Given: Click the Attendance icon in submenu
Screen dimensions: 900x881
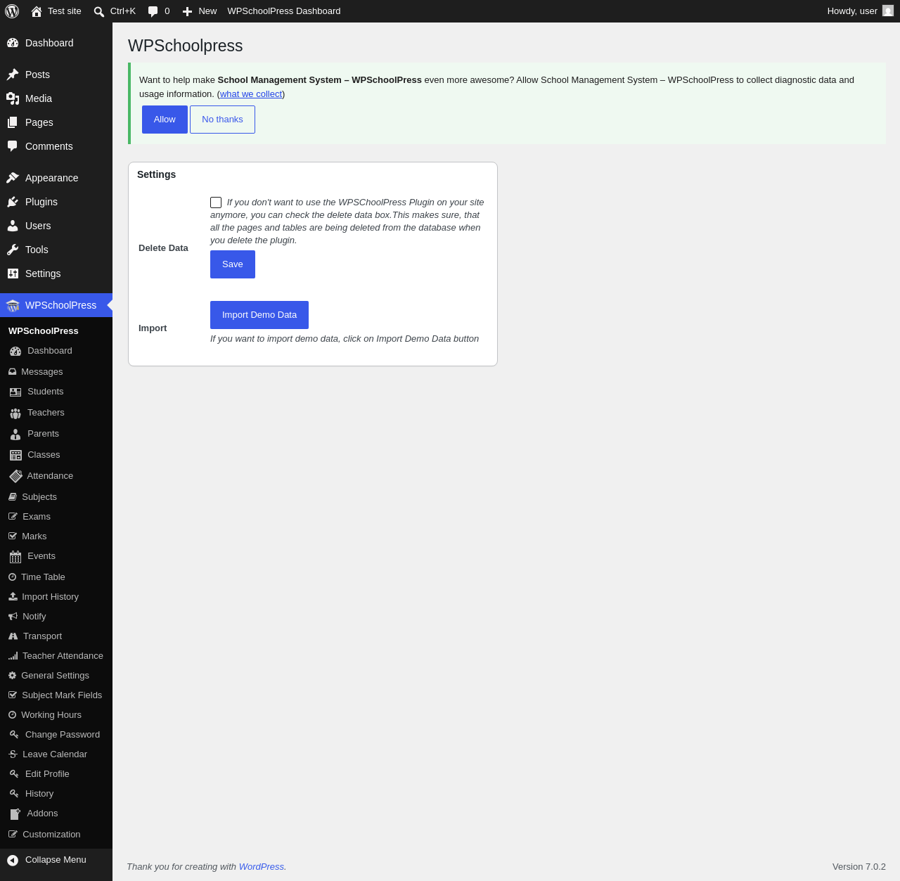Looking at the screenshot, I should (15, 476).
